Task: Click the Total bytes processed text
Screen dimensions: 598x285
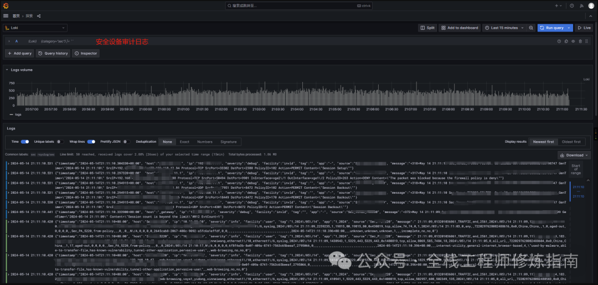Action: [252, 155]
